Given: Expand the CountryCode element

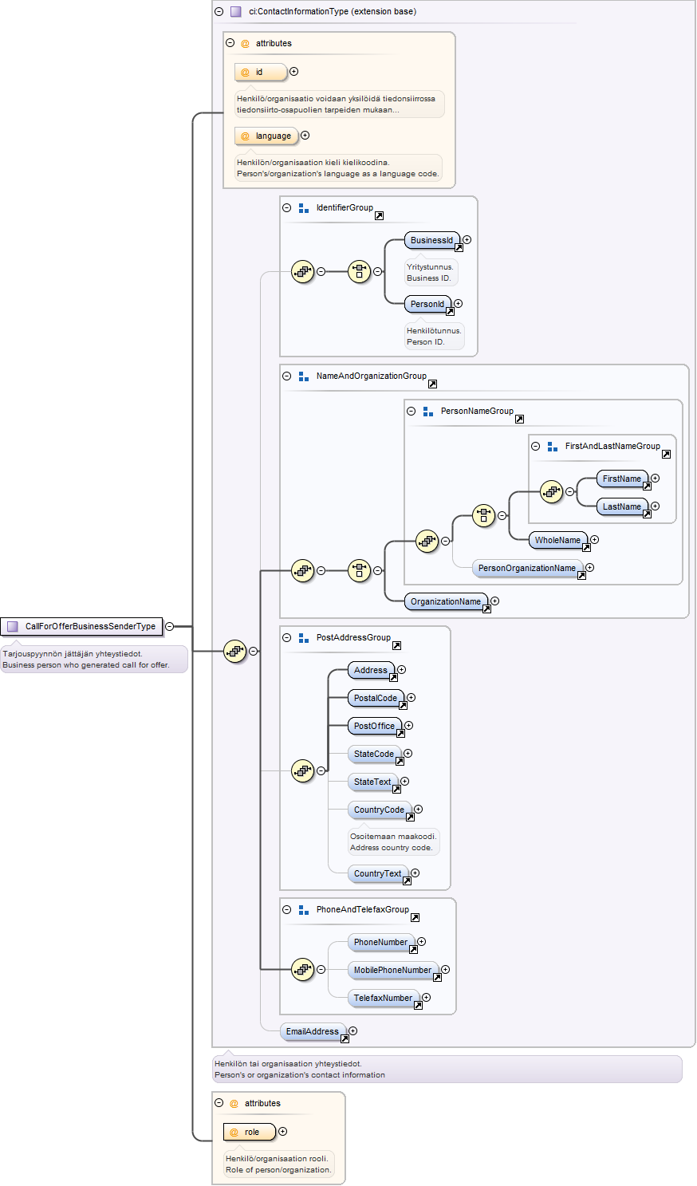Looking at the screenshot, I should [419, 810].
